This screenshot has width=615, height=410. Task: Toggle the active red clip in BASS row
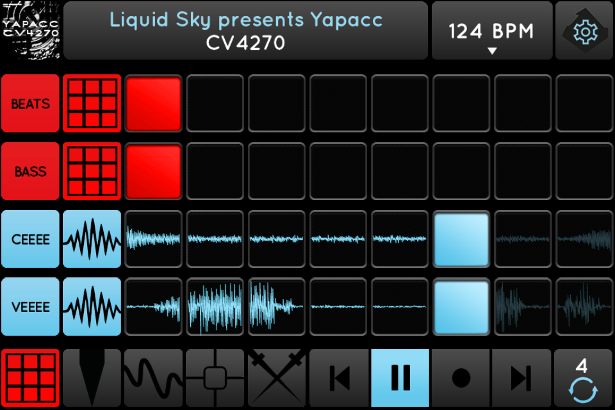(x=153, y=171)
